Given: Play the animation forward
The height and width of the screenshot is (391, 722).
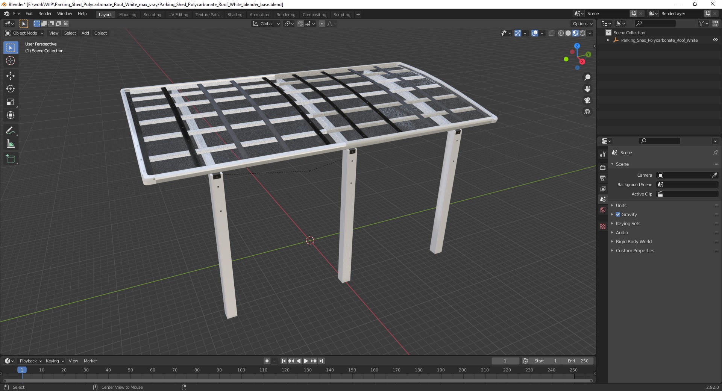Looking at the screenshot, I should (x=306, y=361).
